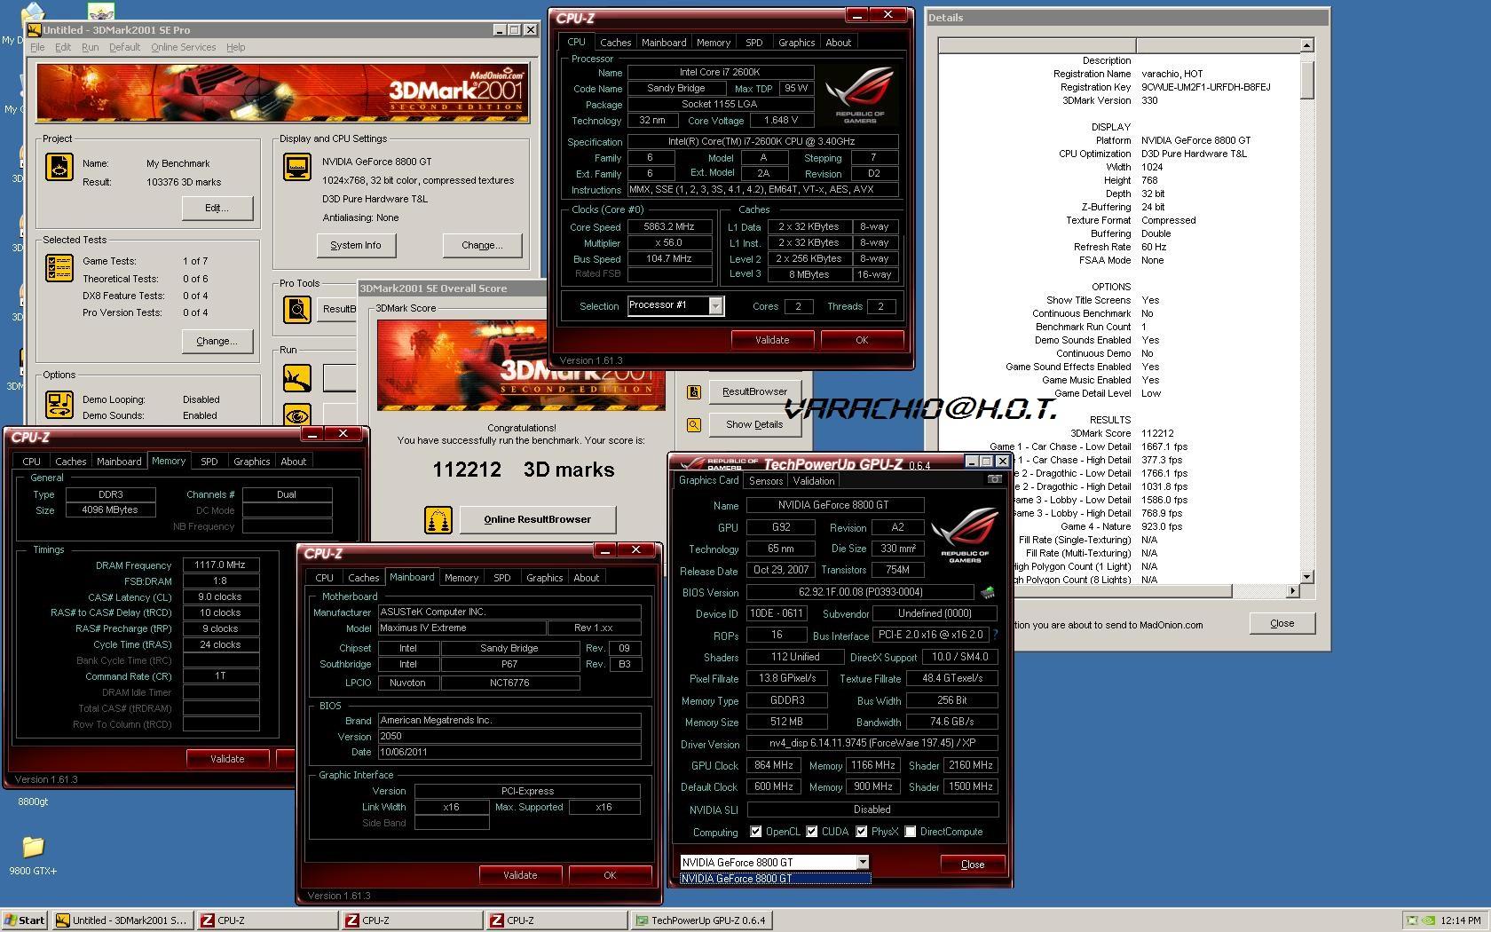Click the Driver Version field in GPU-Z
This screenshot has width=1491, height=932.
[x=872, y=743]
